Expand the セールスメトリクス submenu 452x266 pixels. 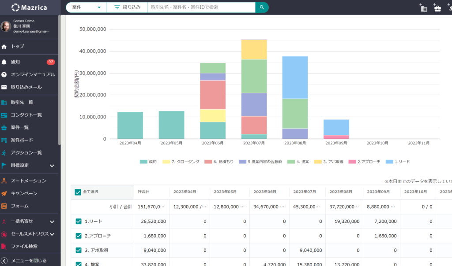[x=52, y=234]
